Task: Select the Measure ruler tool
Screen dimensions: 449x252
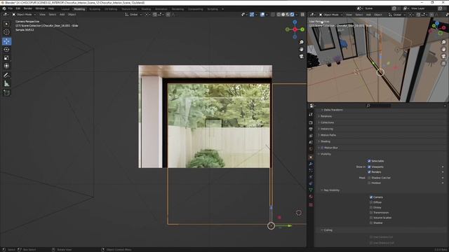Action: [x=6, y=84]
